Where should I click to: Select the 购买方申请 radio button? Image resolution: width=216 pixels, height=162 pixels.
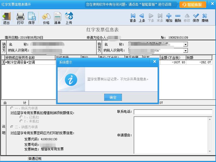pyautogui.click(x=12, y=108)
